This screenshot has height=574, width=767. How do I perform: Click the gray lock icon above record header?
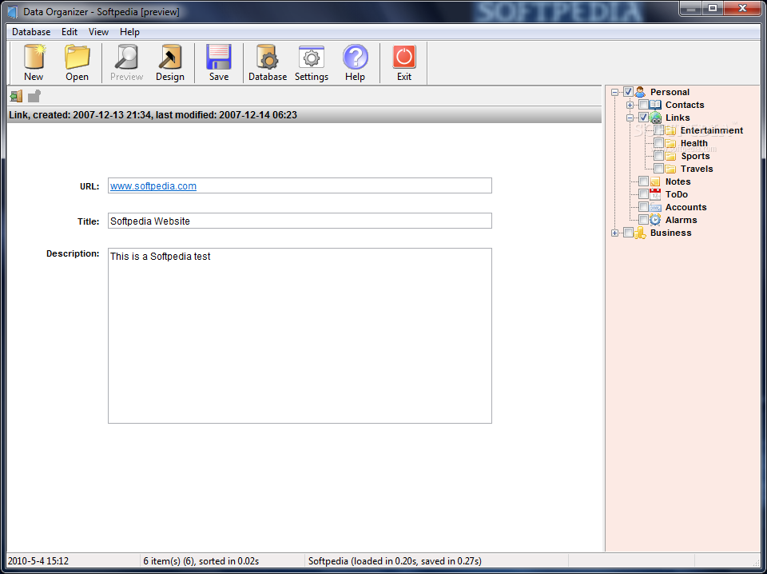click(x=34, y=96)
